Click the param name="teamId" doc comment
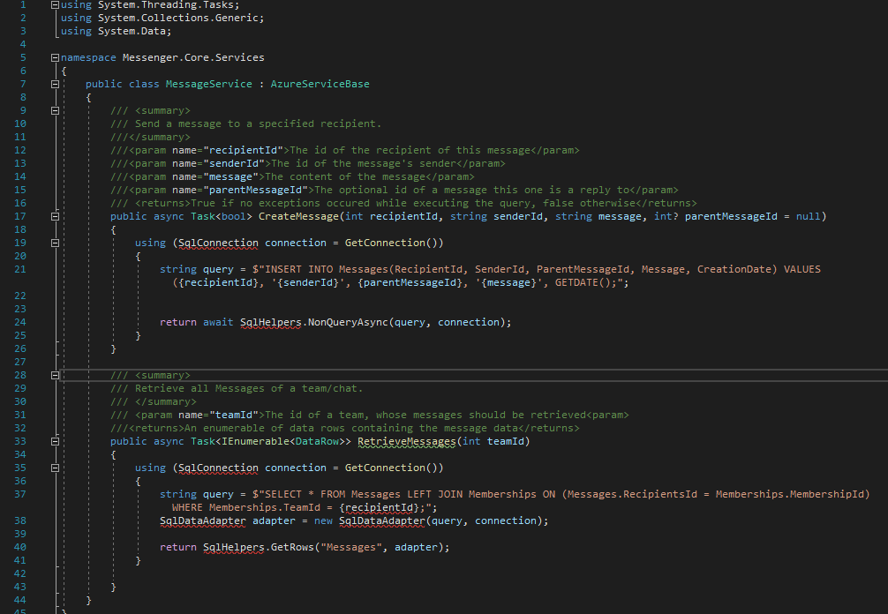888x614 pixels. click(x=370, y=415)
